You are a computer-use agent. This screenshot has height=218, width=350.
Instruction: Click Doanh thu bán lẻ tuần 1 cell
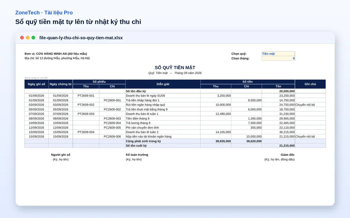pos(163,114)
